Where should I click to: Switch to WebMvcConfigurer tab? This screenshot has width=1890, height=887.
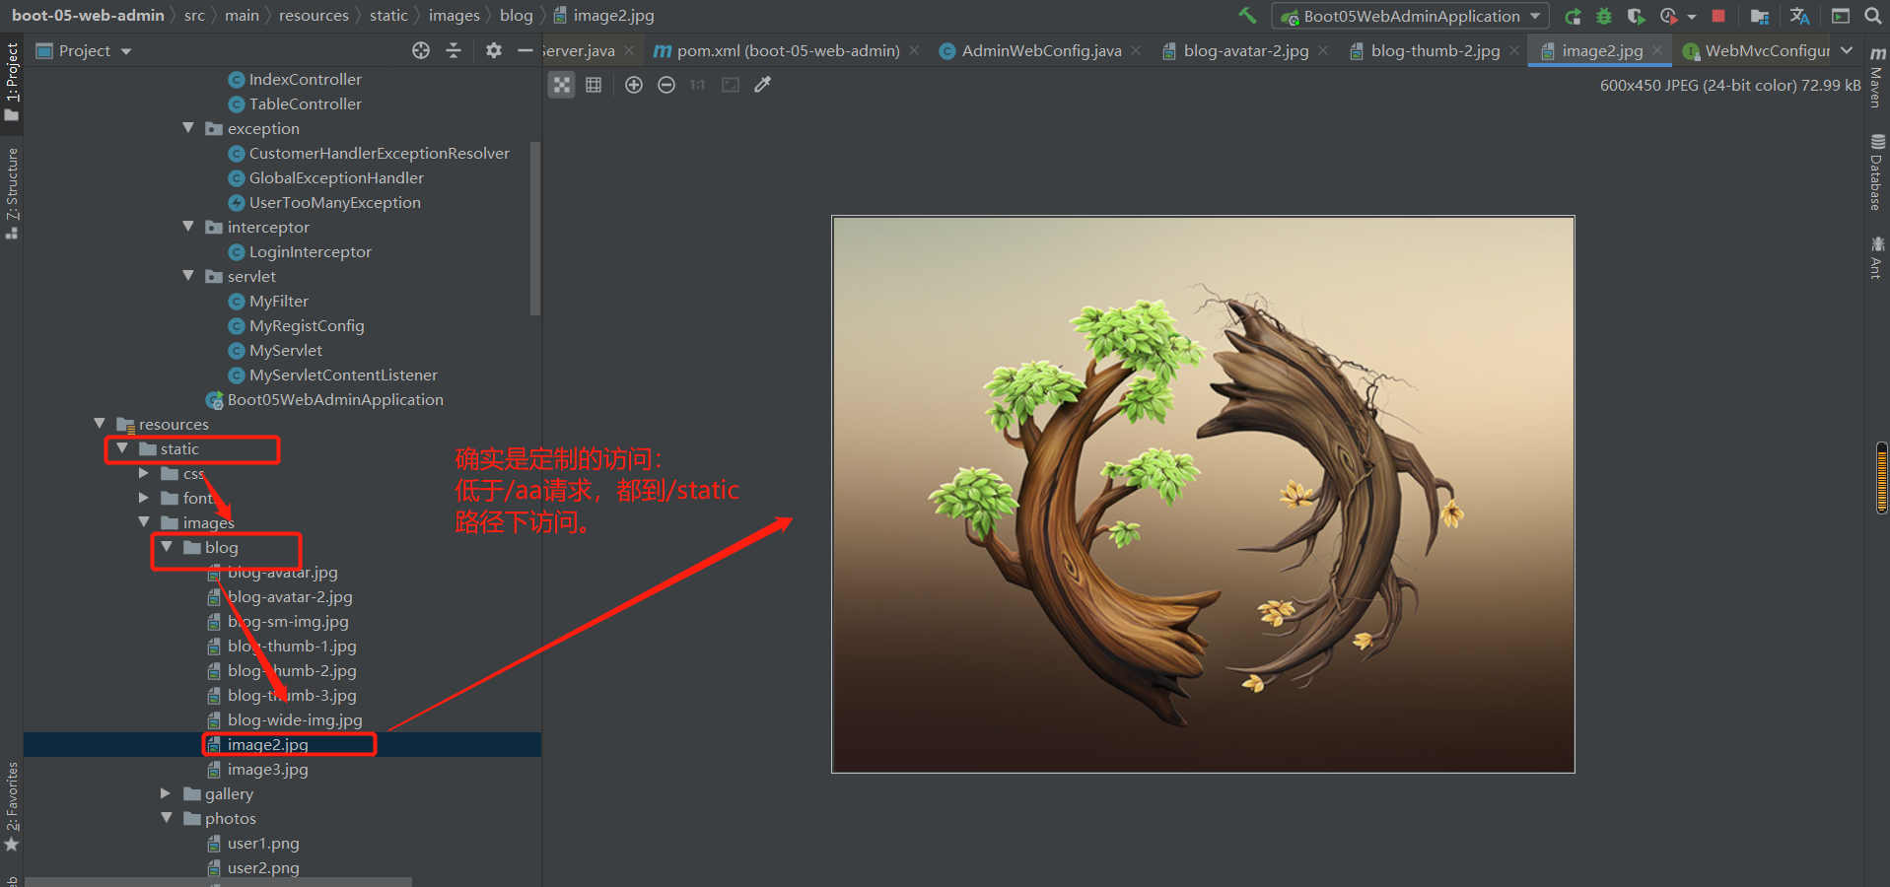(1757, 50)
